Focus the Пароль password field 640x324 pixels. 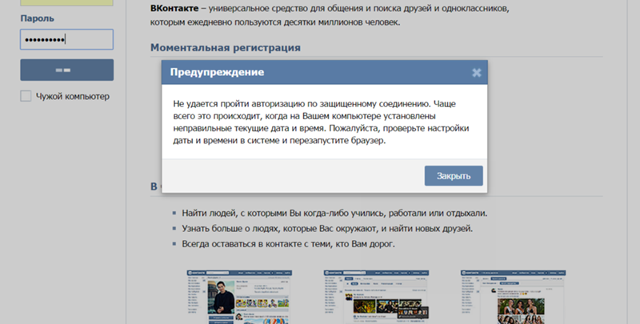click(x=66, y=39)
